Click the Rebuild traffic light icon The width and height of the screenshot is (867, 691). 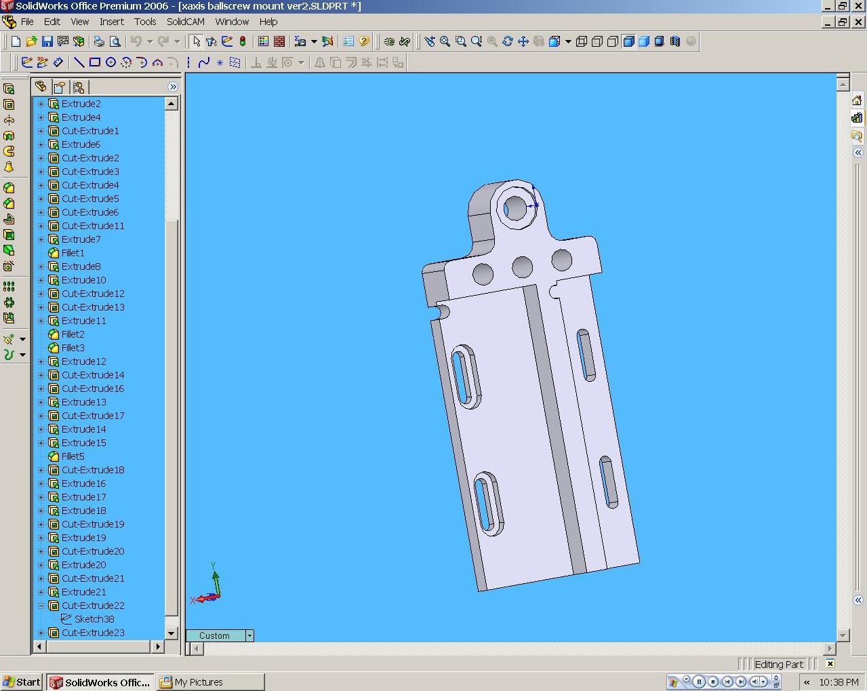[243, 41]
